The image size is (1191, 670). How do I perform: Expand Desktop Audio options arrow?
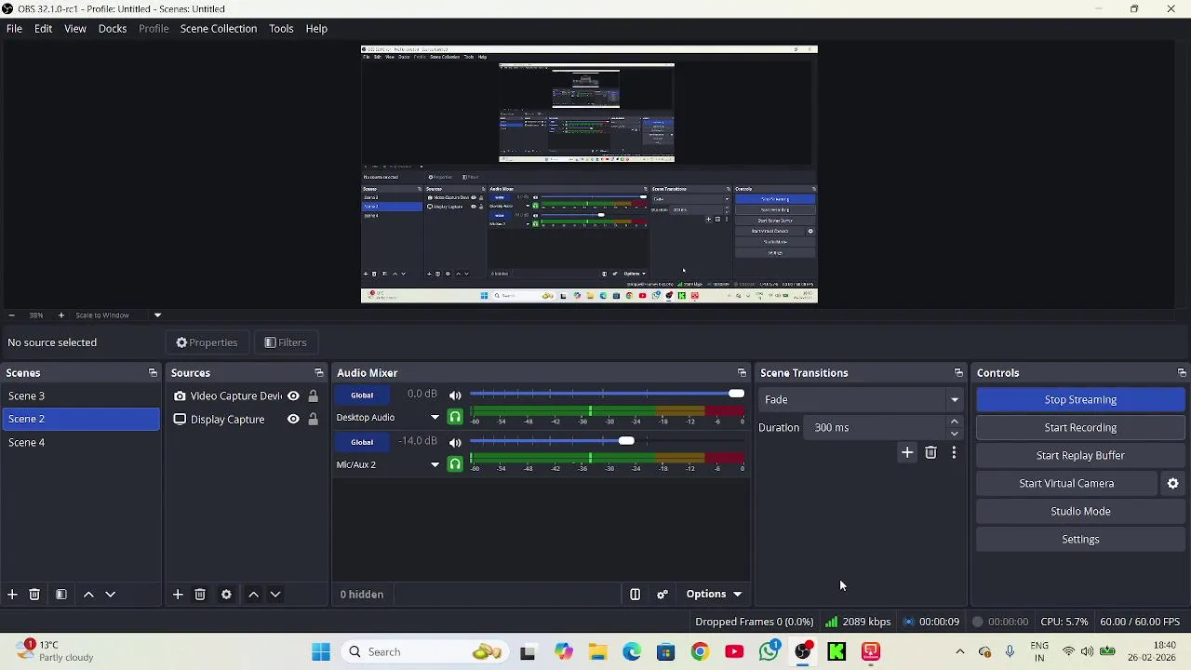click(435, 418)
